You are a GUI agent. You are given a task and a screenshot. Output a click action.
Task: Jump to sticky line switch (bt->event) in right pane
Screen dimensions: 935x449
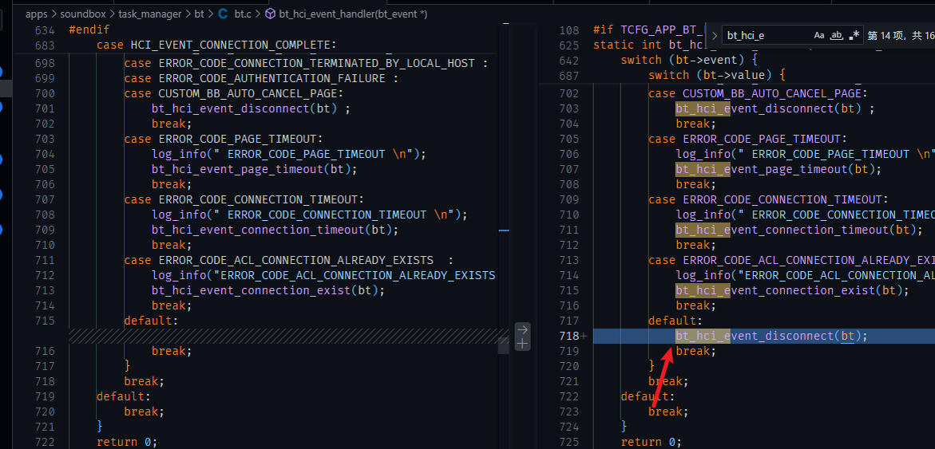tap(689, 60)
